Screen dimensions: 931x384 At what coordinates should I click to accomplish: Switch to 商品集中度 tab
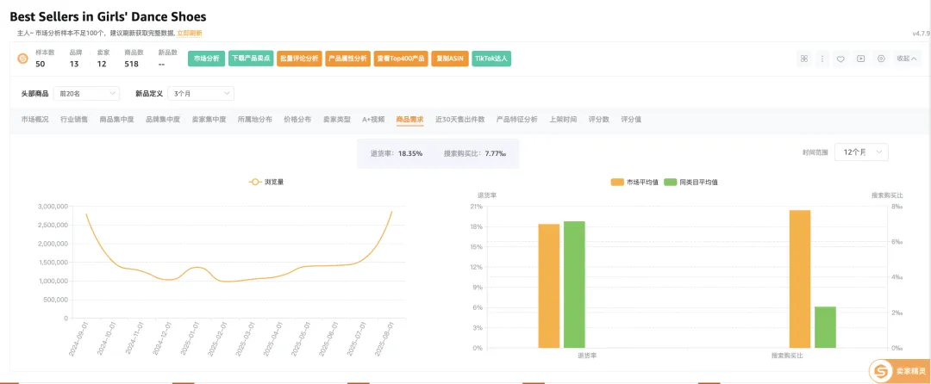(x=117, y=119)
